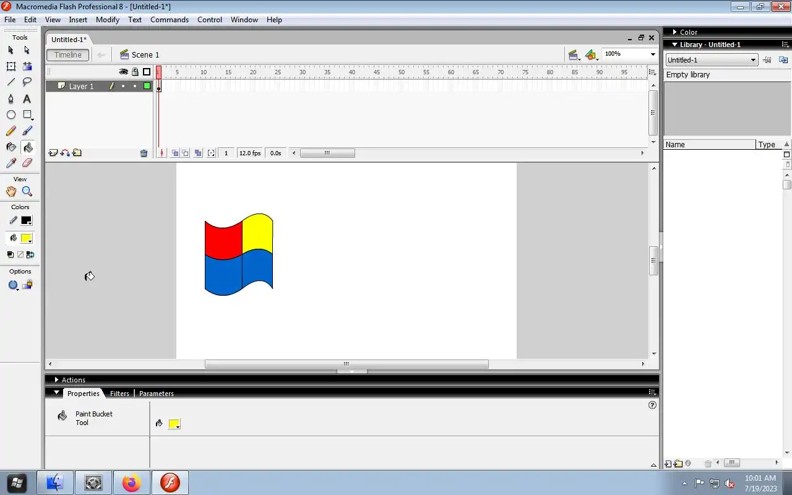Expand the Color panel
Screen dimensions: 792x495
pos(674,32)
